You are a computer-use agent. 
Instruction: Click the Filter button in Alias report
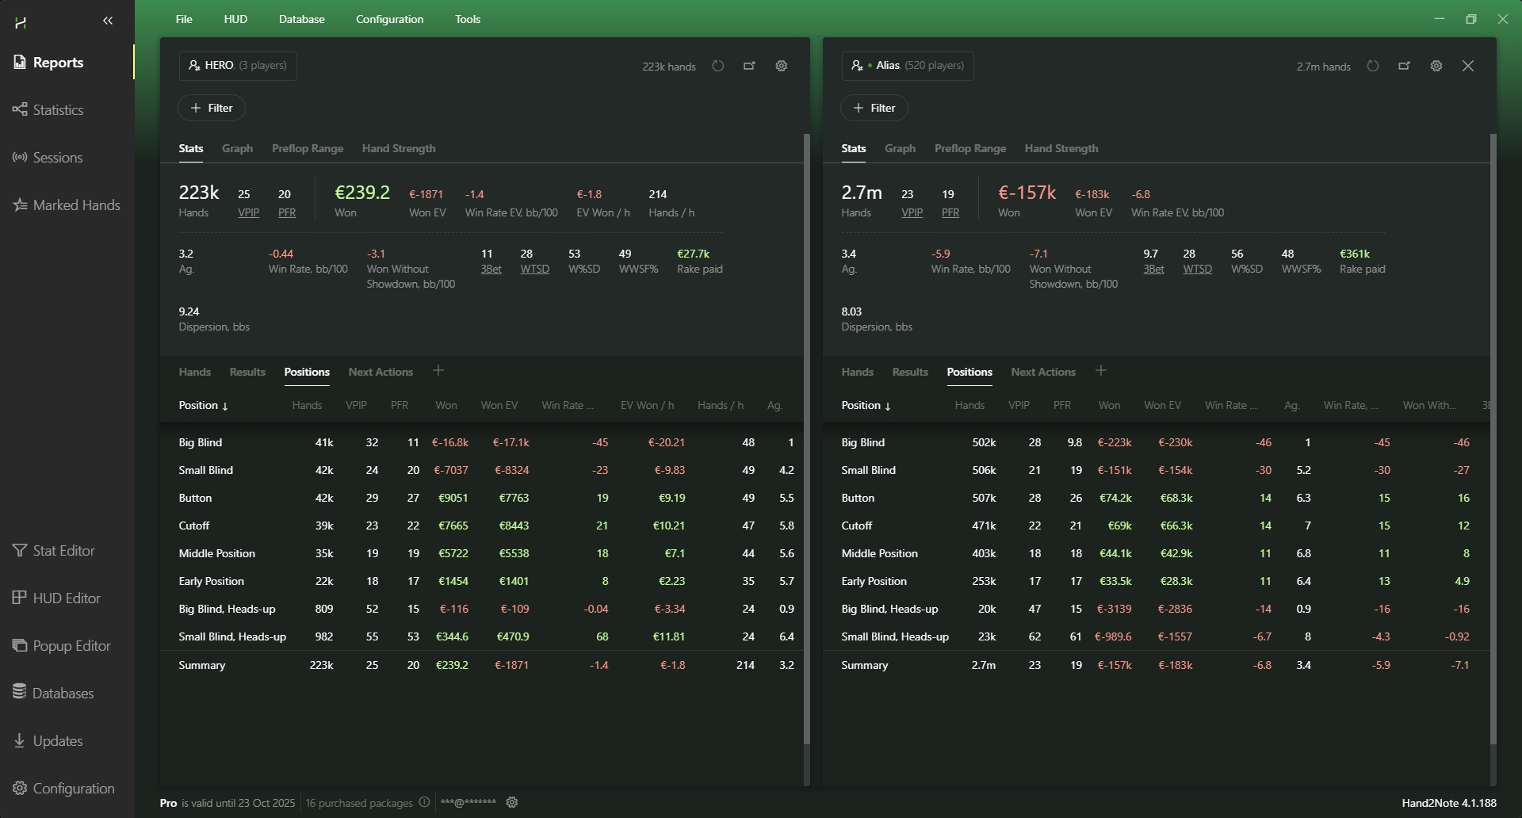click(874, 108)
